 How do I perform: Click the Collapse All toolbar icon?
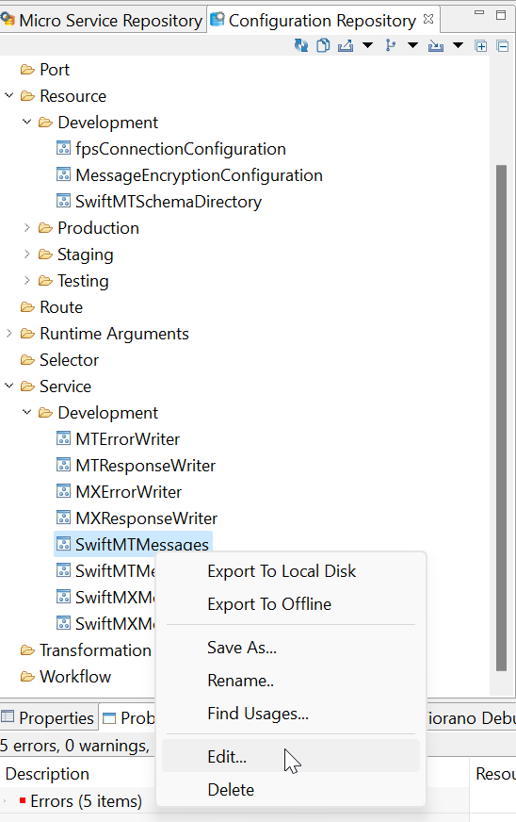pyautogui.click(x=503, y=46)
